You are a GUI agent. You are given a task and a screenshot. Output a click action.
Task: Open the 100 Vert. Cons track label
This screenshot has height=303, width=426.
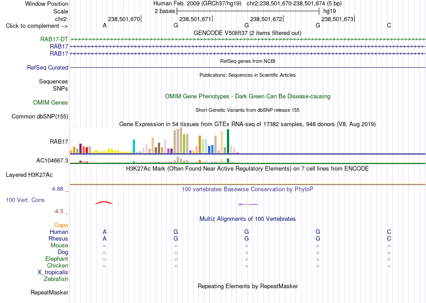[25, 200]
